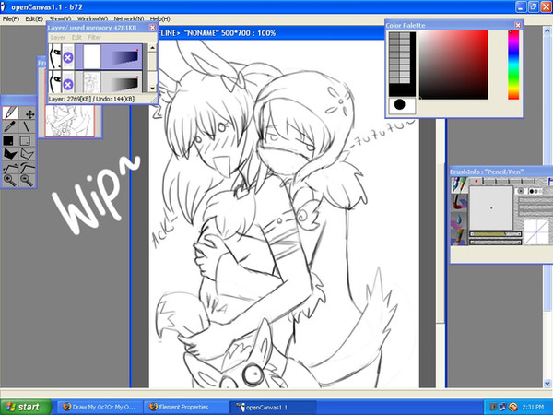Click the Windows Start button
The width and height of the screenshot is (553, 415).
(26, 407)
